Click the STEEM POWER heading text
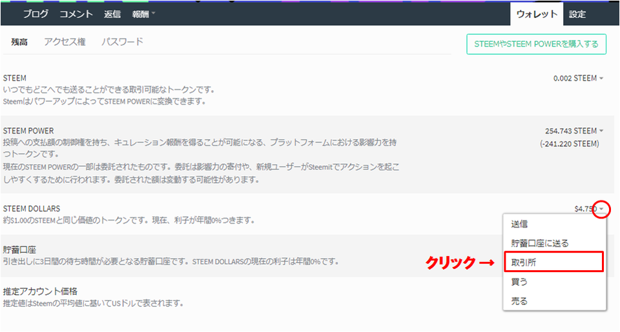The height and width of the screenshot is (332, 620). 28,131
